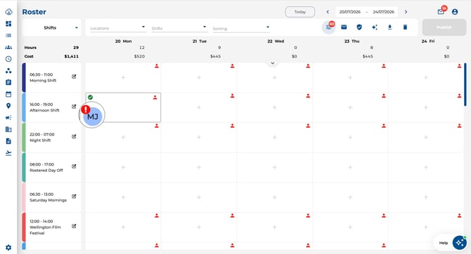Open the dashboard icon in sidebar
Image resolution: width=471 pixels, height=254 pixels.
pos(8,24)
